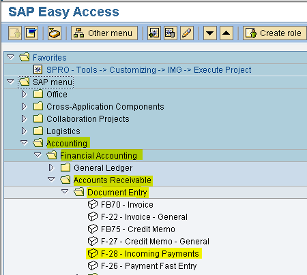
Task: Expand General Ledger folder arrow
Action: (51, 167)
